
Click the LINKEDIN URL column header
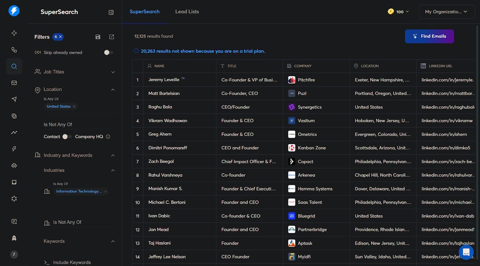[440, 66]
